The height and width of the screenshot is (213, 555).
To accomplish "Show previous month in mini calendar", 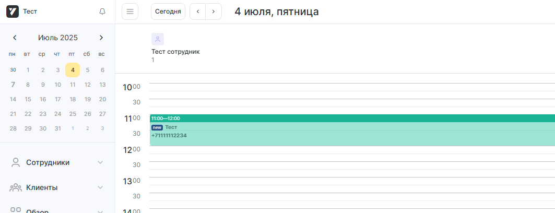I will pyautogui.click(x=15, y=38).
